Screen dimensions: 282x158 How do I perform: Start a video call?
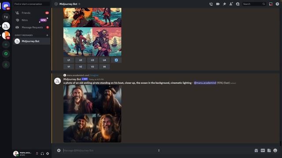tap(218, 4)
